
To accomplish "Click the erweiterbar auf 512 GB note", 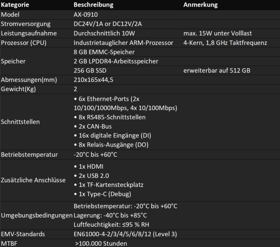I will (x=217, y=70).
